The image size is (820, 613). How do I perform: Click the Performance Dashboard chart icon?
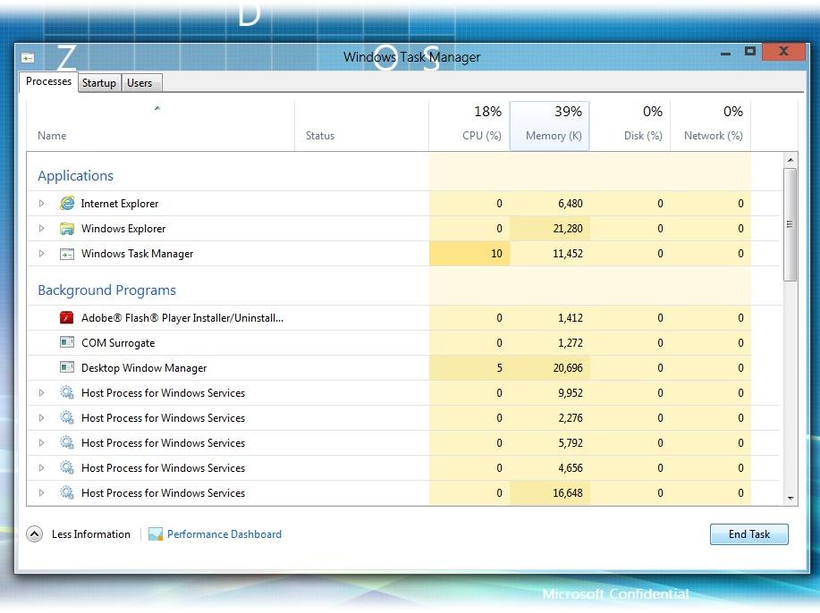[x=156, y=533]
